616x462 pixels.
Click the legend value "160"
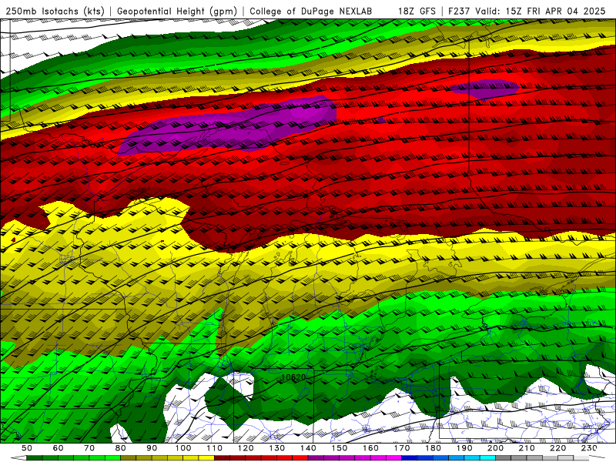coord(370,448)
